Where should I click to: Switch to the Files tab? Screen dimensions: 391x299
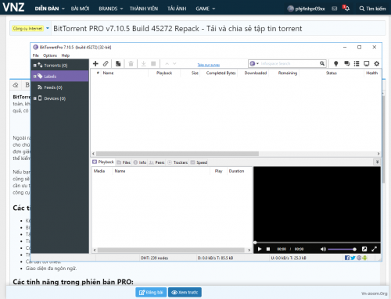click(124, 162)
